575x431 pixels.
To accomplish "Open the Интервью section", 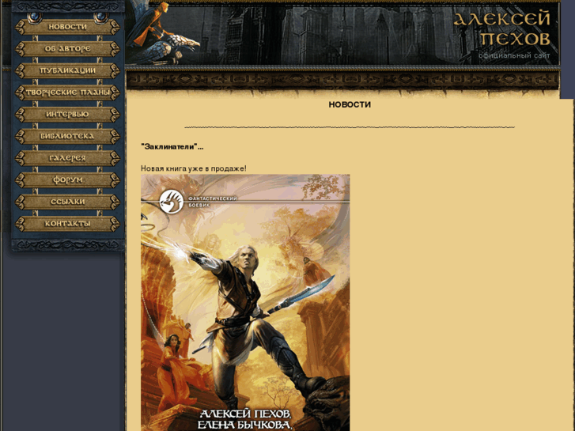I will pos(67,114).
